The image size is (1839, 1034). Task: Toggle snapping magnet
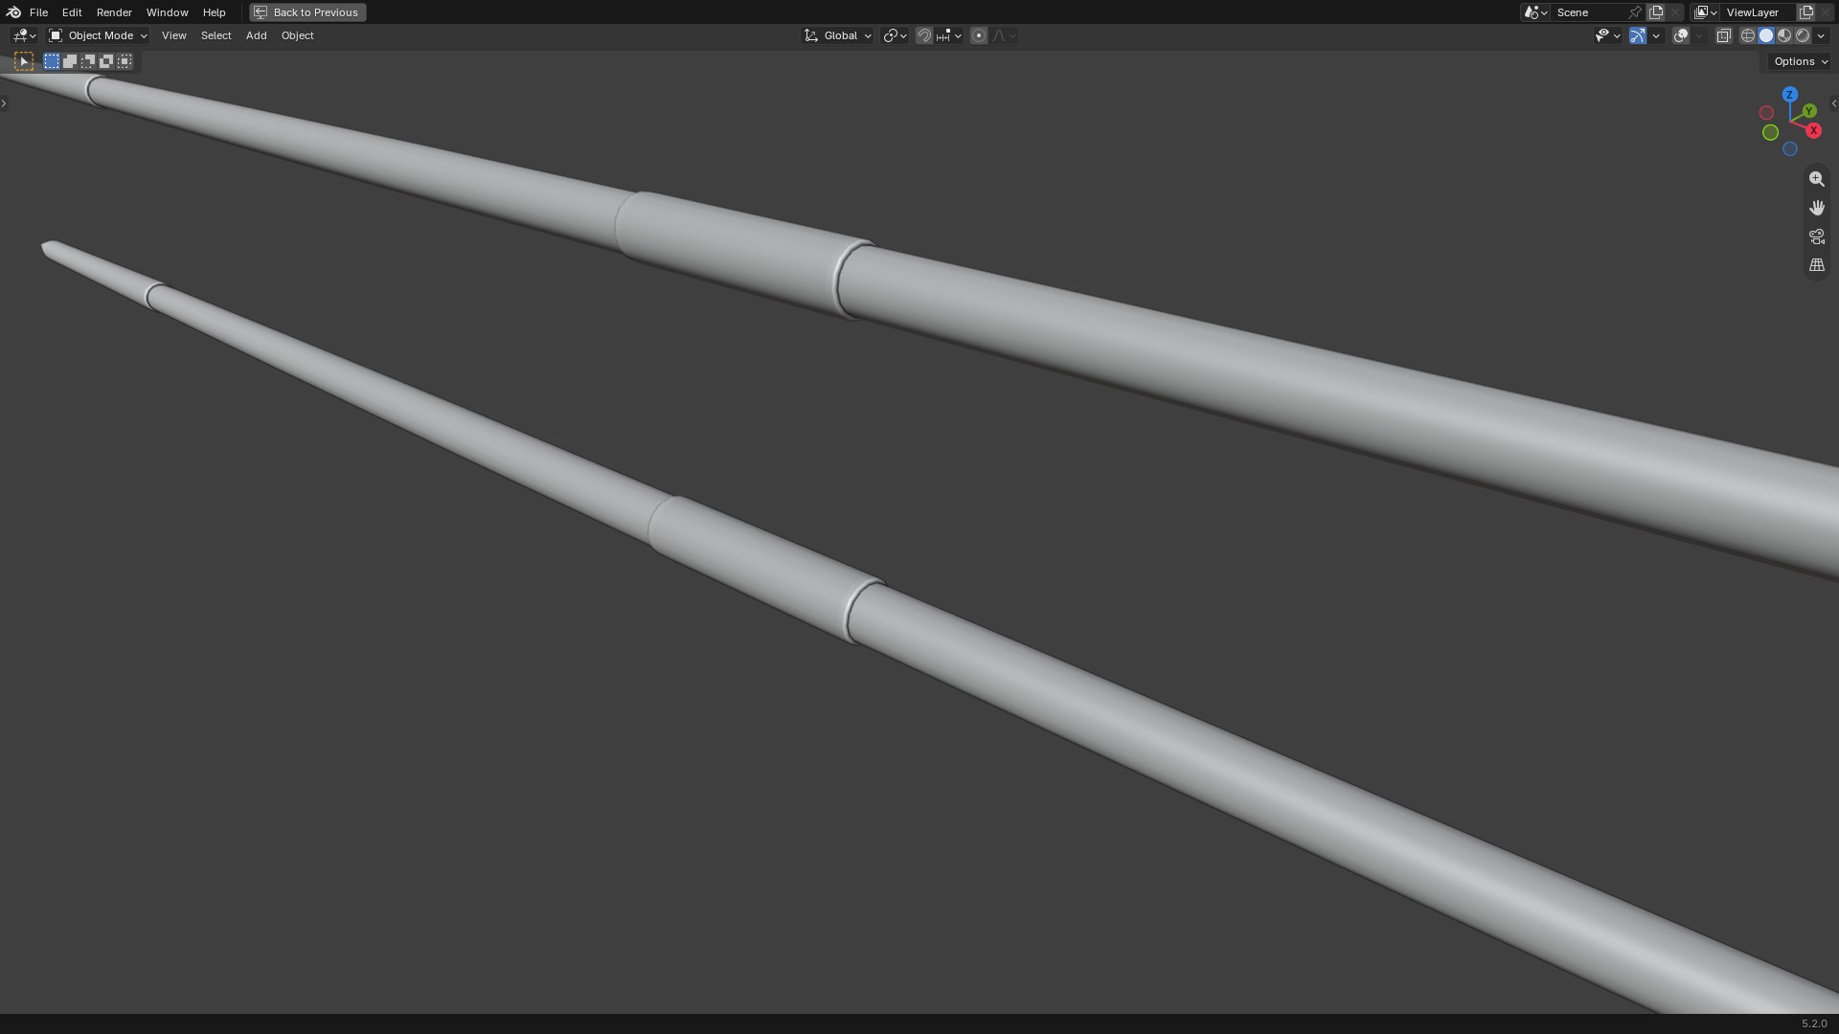coord(924,35)
